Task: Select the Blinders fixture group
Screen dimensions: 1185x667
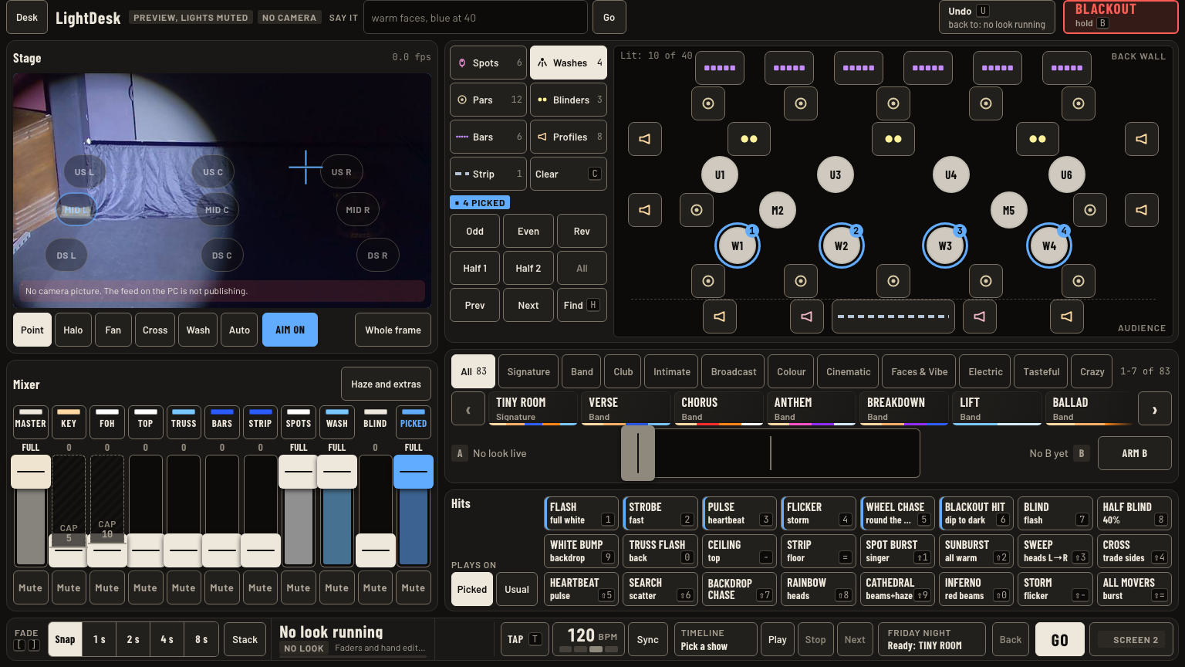Action: [569, 100]
